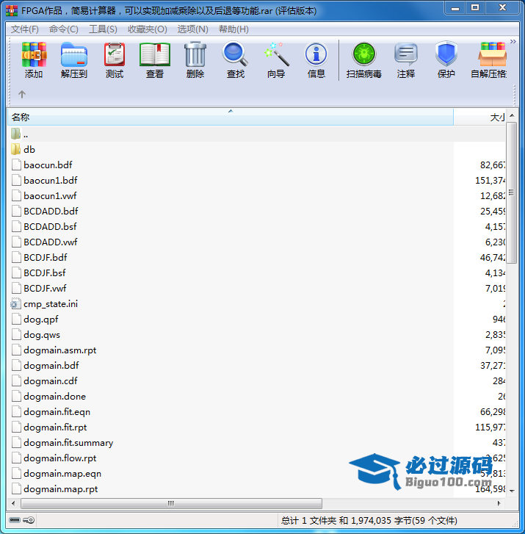Click the 解压到 (Extract to) icon
Screen dimensions: 525x534
coord(74,54)
